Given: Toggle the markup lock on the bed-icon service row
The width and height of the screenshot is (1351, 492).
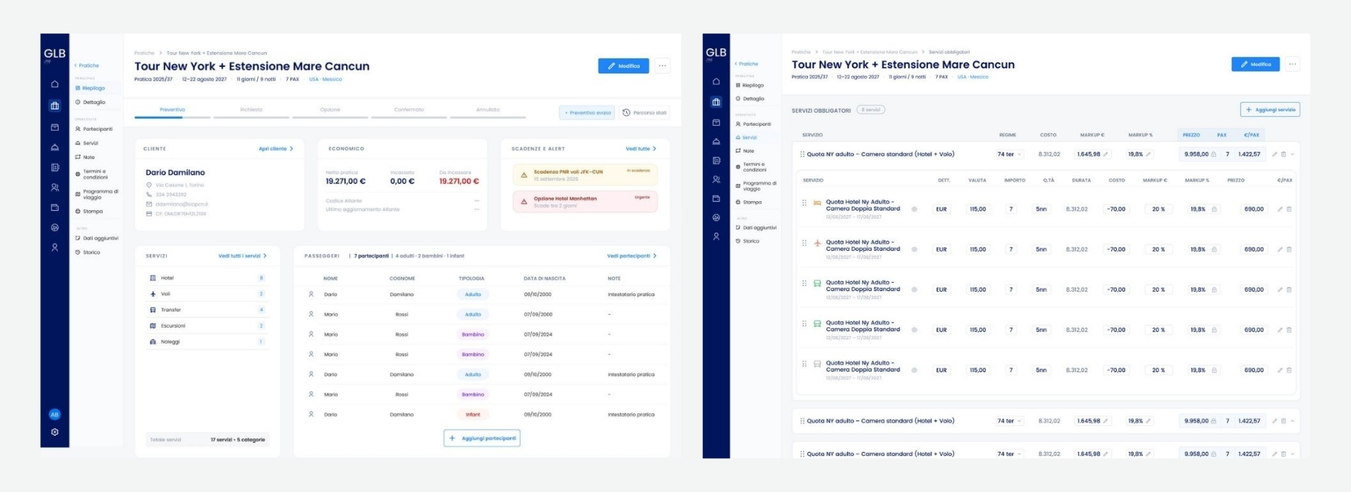Looking at the screenshot, I should [x=1214, y=209].
